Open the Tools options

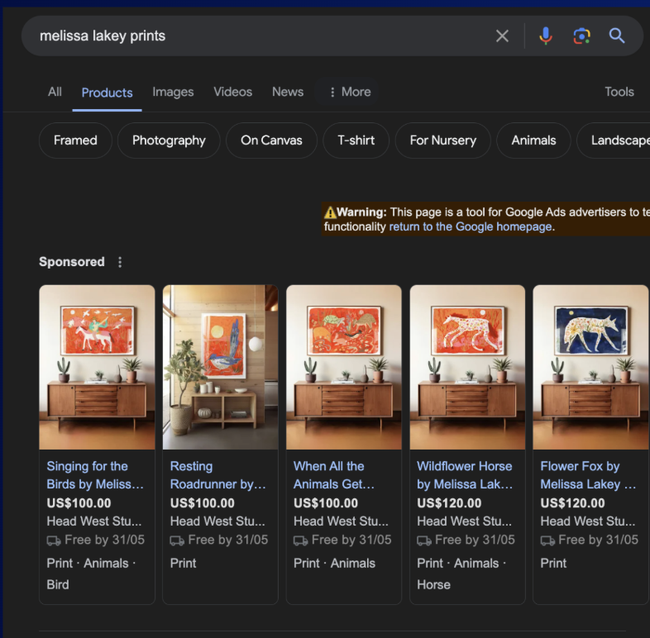619,92
